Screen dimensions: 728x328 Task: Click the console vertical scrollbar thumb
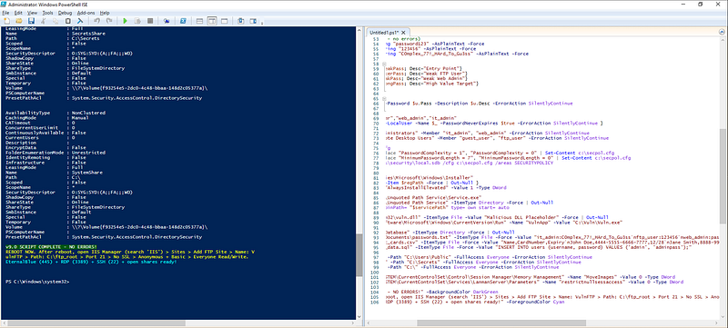coord(359,253)
